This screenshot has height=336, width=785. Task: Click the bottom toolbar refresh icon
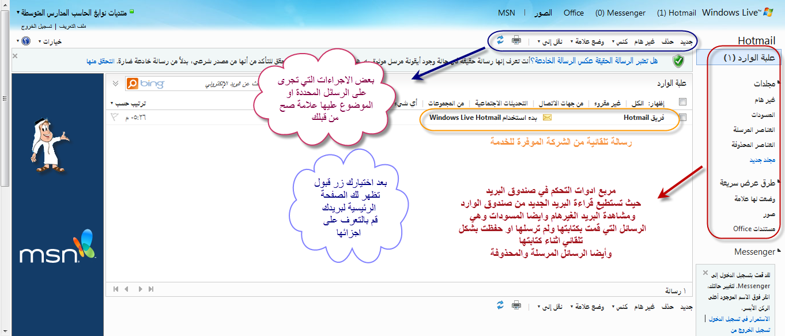click(500, 305)
